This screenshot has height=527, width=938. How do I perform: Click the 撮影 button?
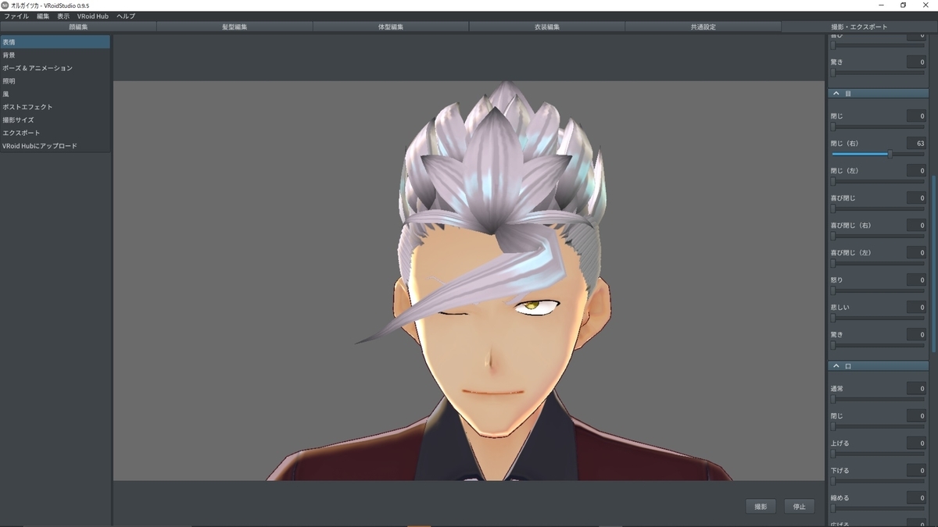click(761, 507)
